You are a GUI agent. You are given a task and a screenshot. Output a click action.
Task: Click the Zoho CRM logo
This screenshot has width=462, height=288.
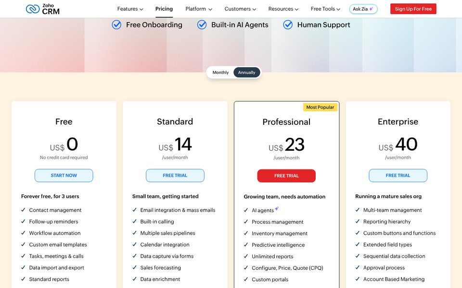click(x=43, y=9)
